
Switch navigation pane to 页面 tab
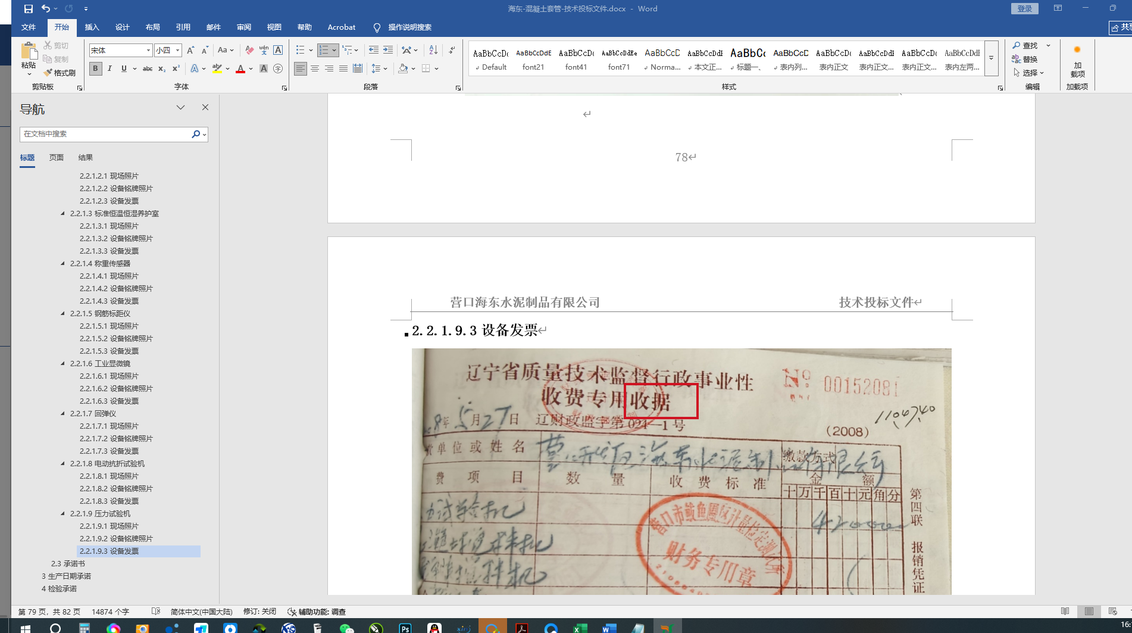[x=57, y=158]
